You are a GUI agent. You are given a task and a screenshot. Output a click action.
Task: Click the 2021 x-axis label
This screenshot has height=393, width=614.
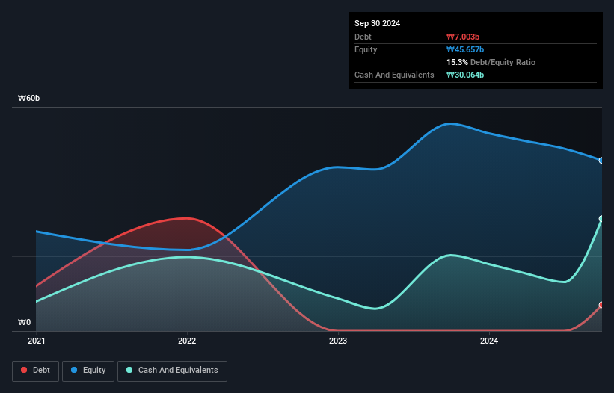pos(37,341)
